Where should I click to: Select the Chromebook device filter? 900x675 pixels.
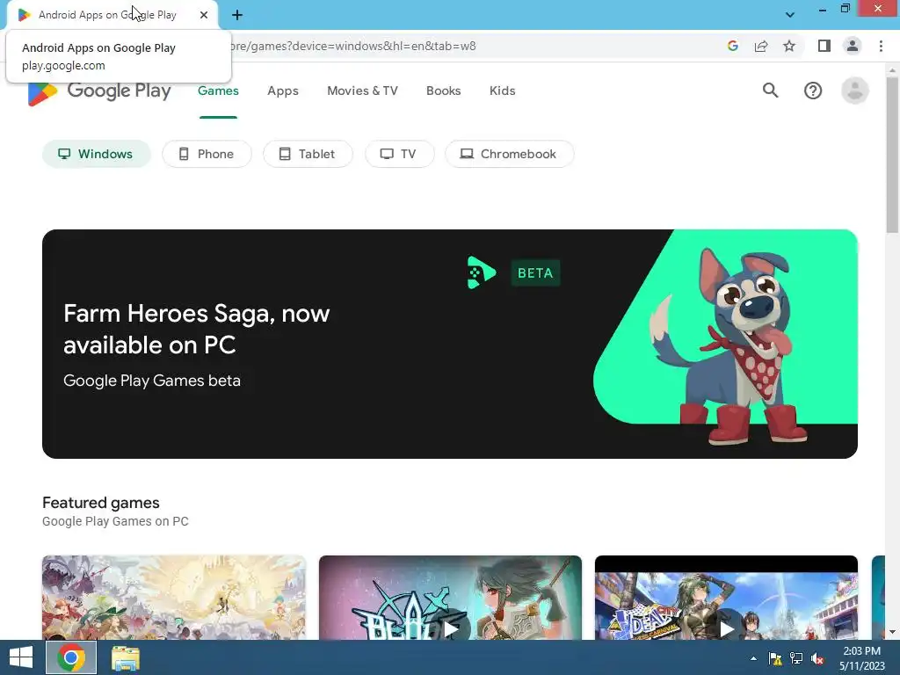(x=509, y=154)
